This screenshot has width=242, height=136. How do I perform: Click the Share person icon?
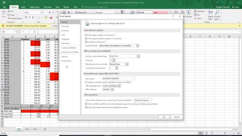(x=233, y=7)
